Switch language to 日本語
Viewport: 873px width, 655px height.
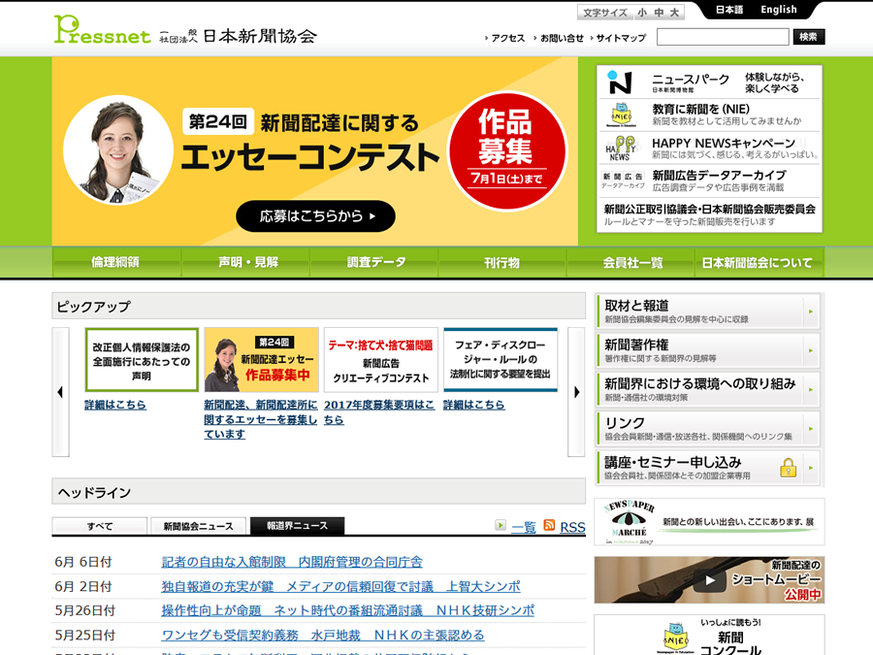tap(729, 10)
